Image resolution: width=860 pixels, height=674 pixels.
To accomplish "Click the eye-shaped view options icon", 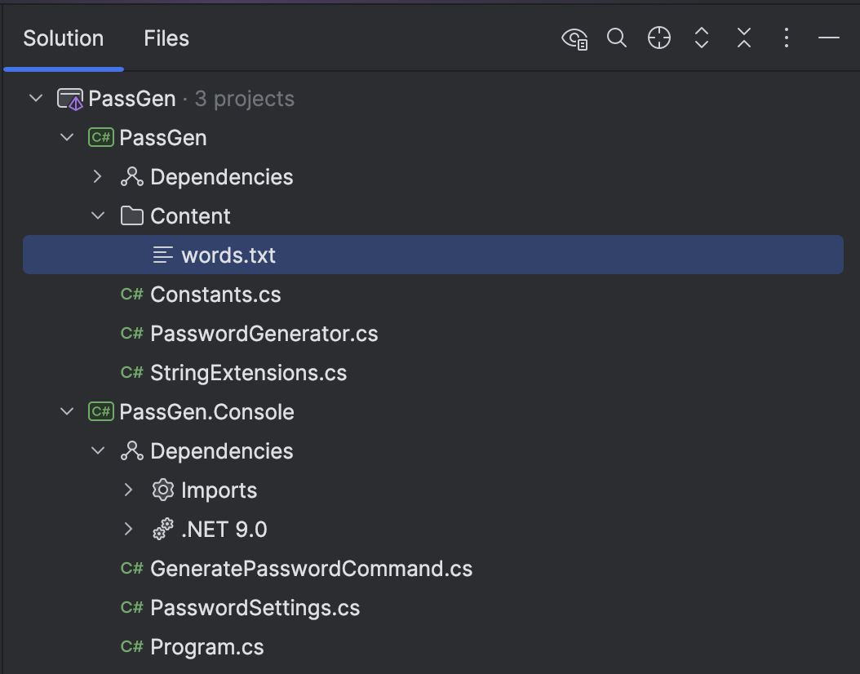I will click(574, 38).
